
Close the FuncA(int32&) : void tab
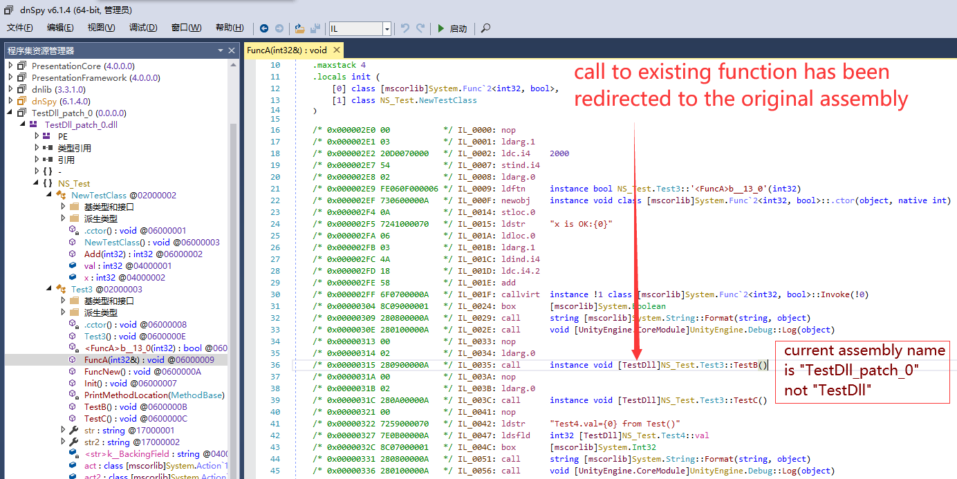coord(337,50)
